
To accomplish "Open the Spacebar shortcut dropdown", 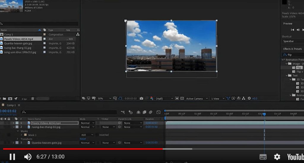I will [293, 41].
